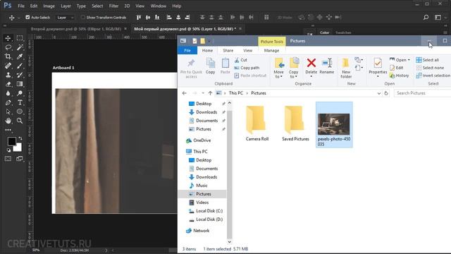Open the Photoshop Filter menu
The image size is (451, 254).
pos(113,6)
